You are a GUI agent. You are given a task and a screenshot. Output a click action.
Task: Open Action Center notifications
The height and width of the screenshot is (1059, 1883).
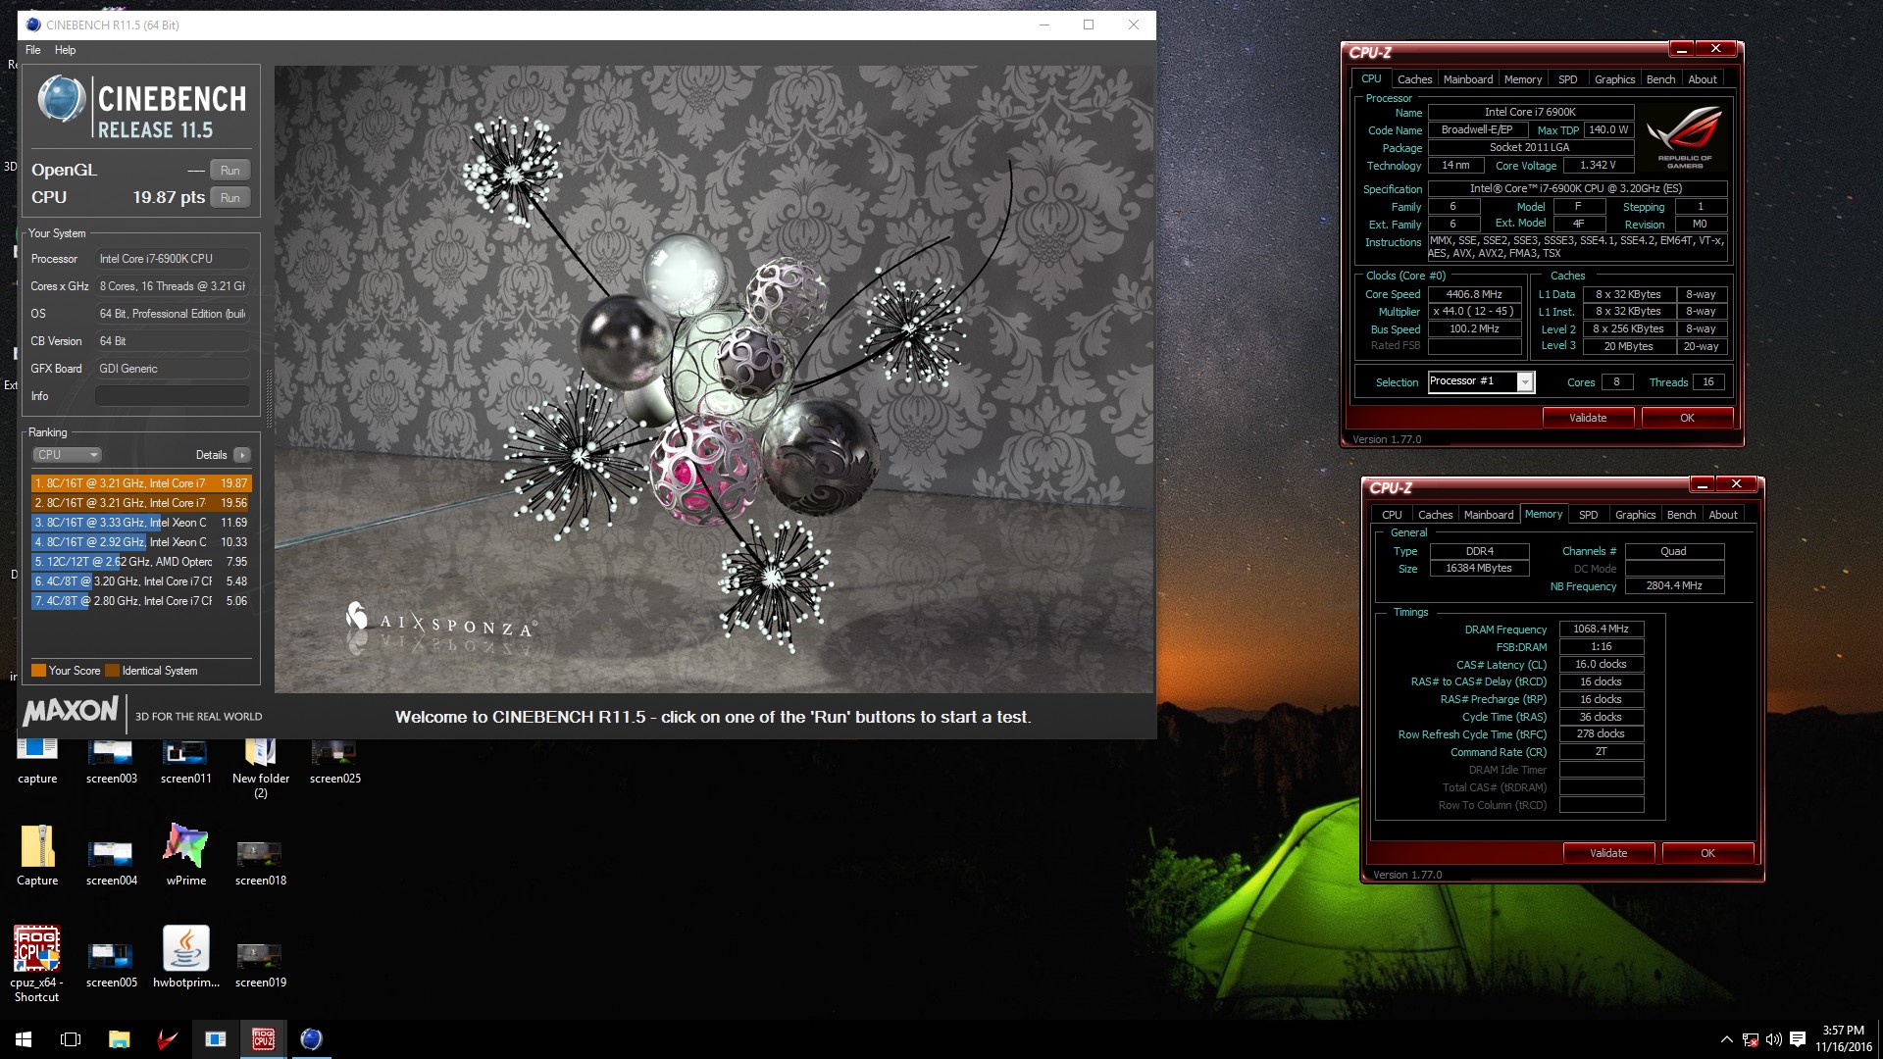[1798, 1039]
